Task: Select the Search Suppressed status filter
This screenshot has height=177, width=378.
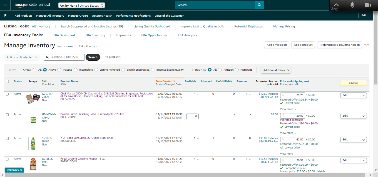Action: pos(123,70)
